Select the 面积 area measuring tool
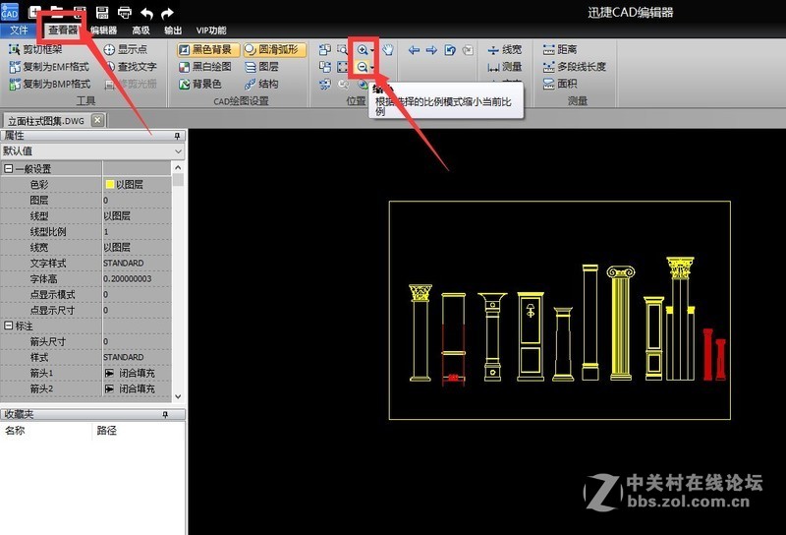The width and height of the screenshot is (786, 535). [x=560, y=84]
